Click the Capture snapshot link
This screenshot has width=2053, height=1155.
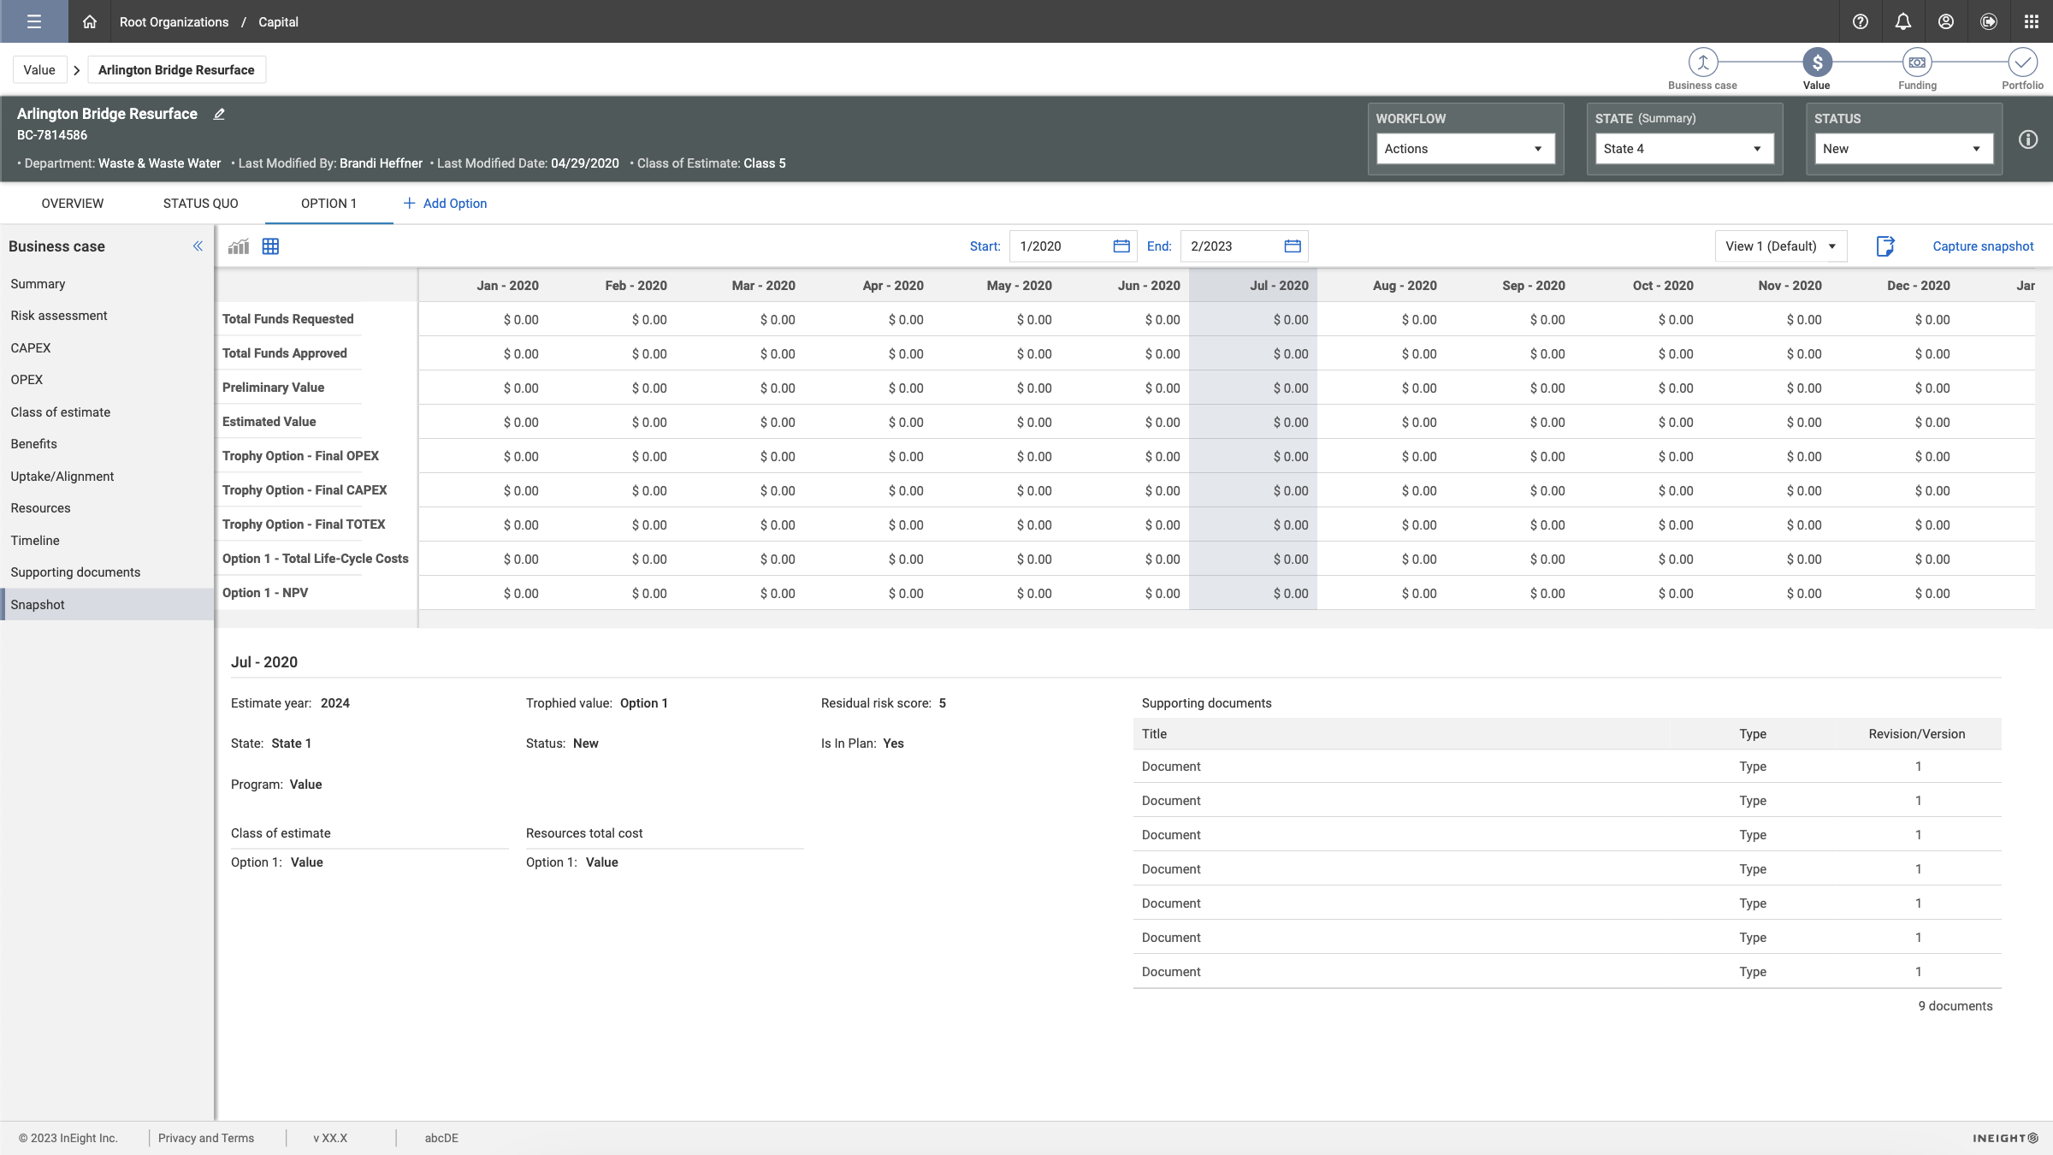pyautogui.click(x=1983, y=246)
